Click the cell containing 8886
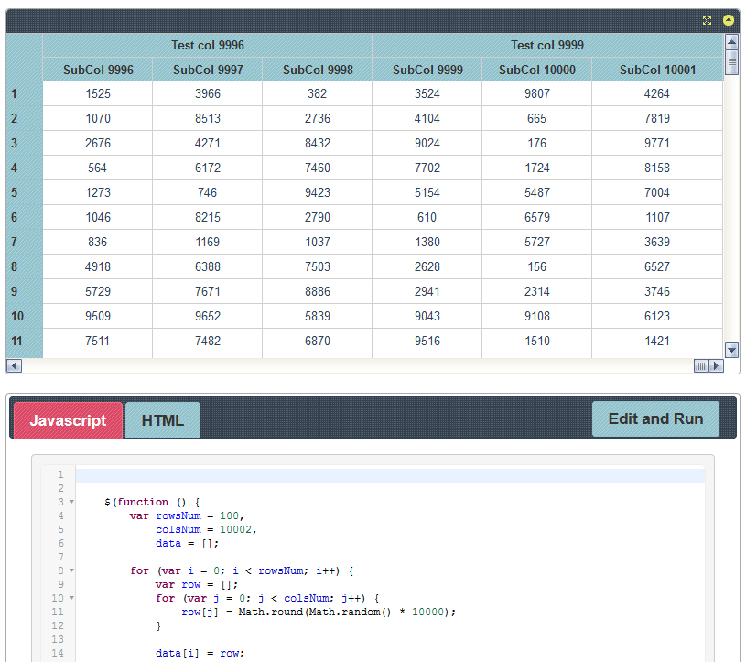This screenshot has height=662, width=746. point(318,292)
